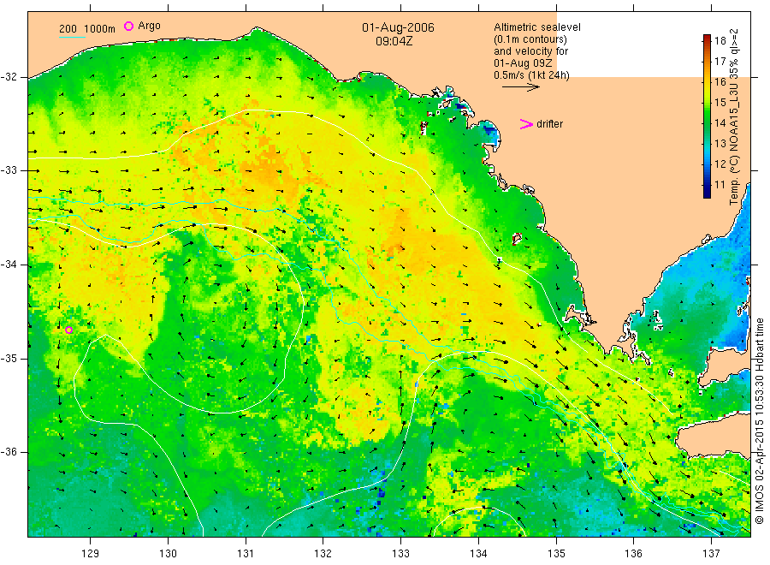Click the longitude label 132
The image size is (770, 565).
323,554
